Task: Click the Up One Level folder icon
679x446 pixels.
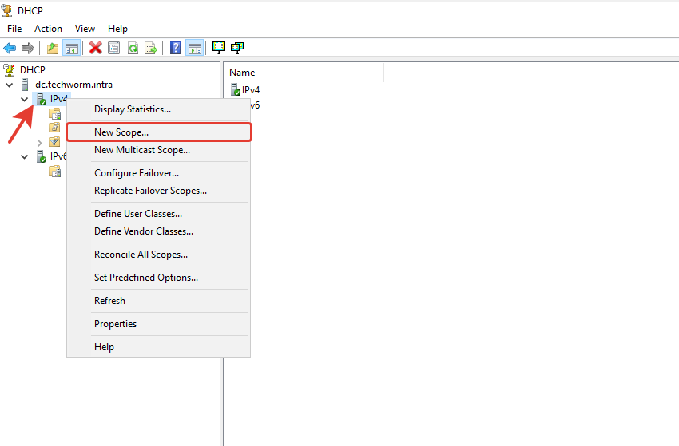Action: pos(53,48)
